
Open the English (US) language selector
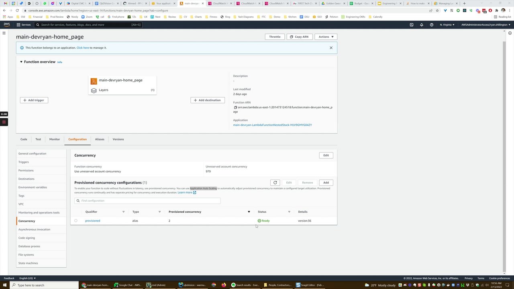pos(27,278)
